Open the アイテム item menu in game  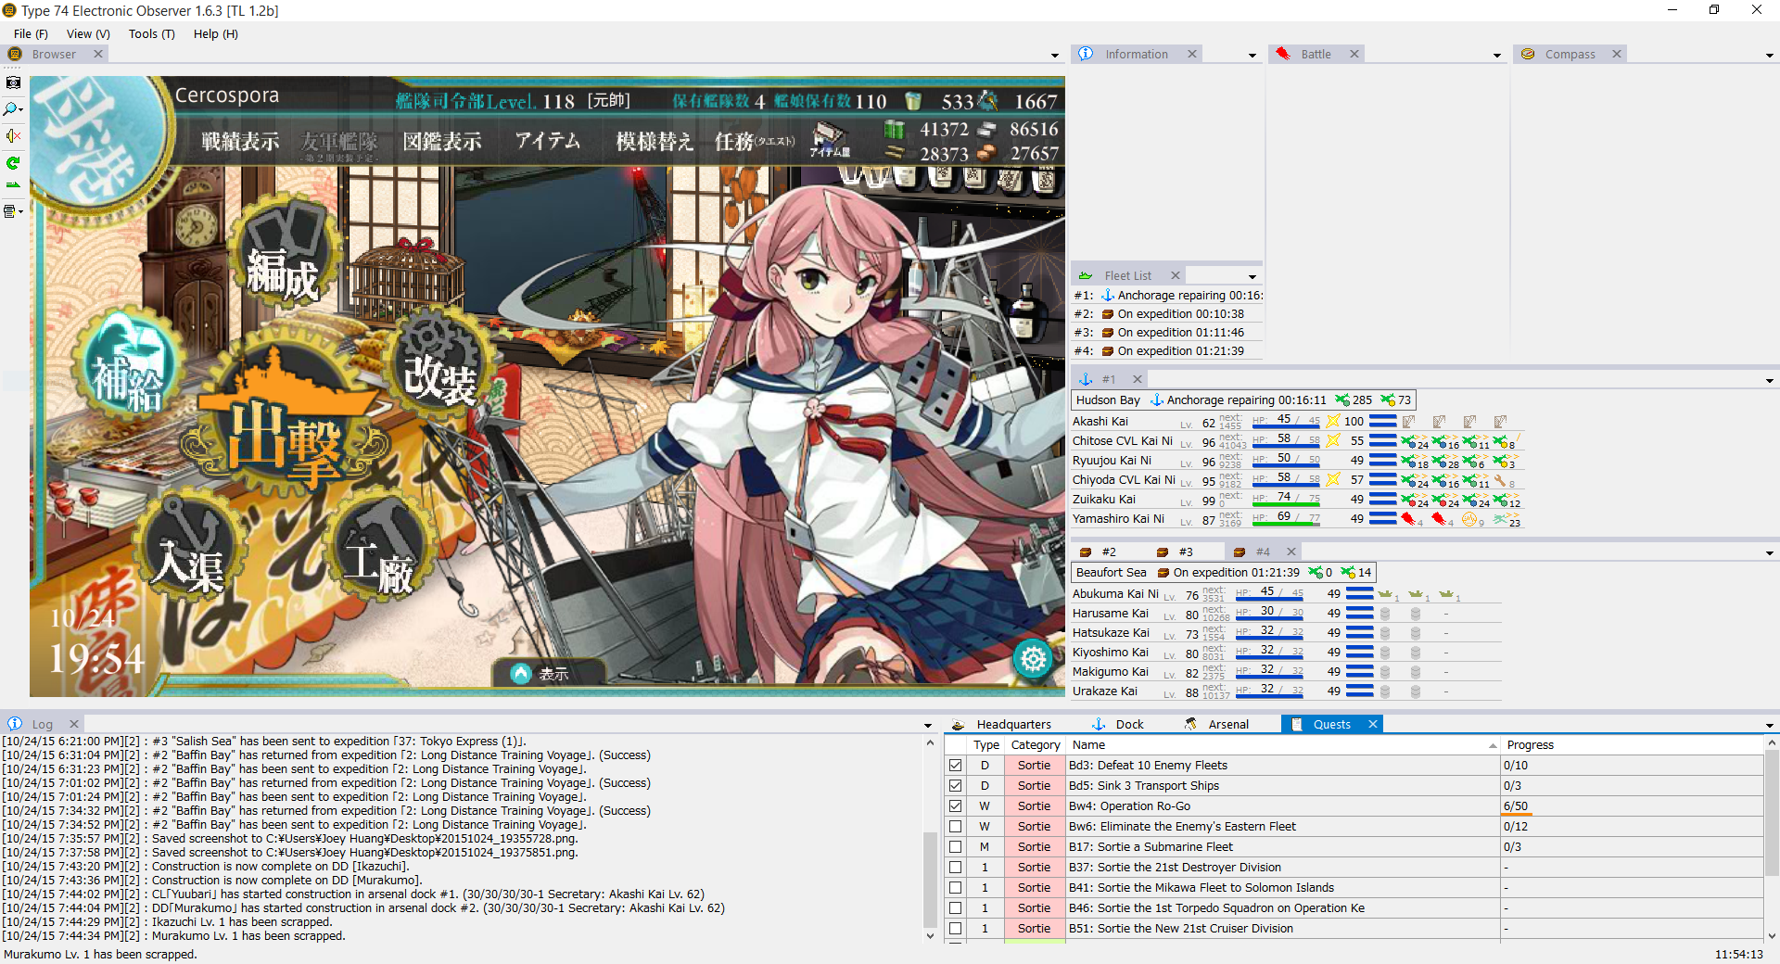coord(548,142)
